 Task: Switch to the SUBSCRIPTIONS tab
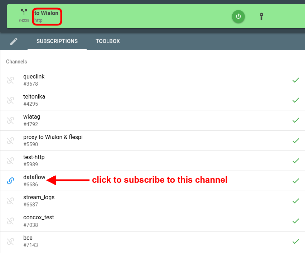pyautogui.click(x=57, y=41)
